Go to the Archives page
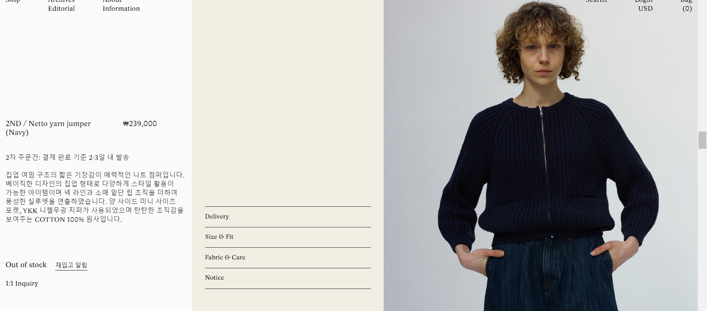The image size is (707, 311). (x=61, y=1)
